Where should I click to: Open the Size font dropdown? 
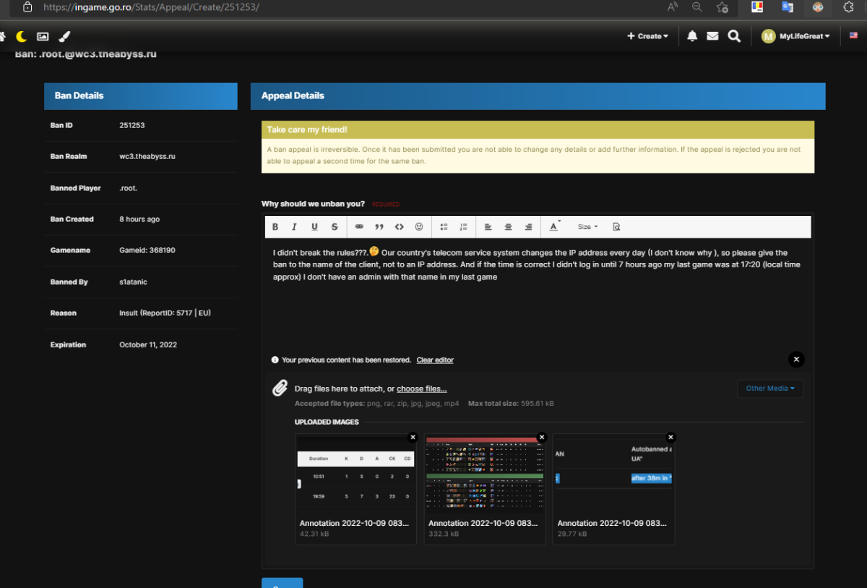click(587, 227)
